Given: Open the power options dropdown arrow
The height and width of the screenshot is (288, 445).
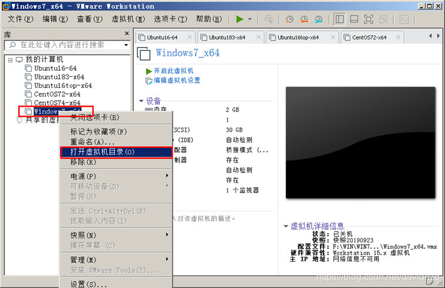Looking at the screenshot, I should 250,19.
